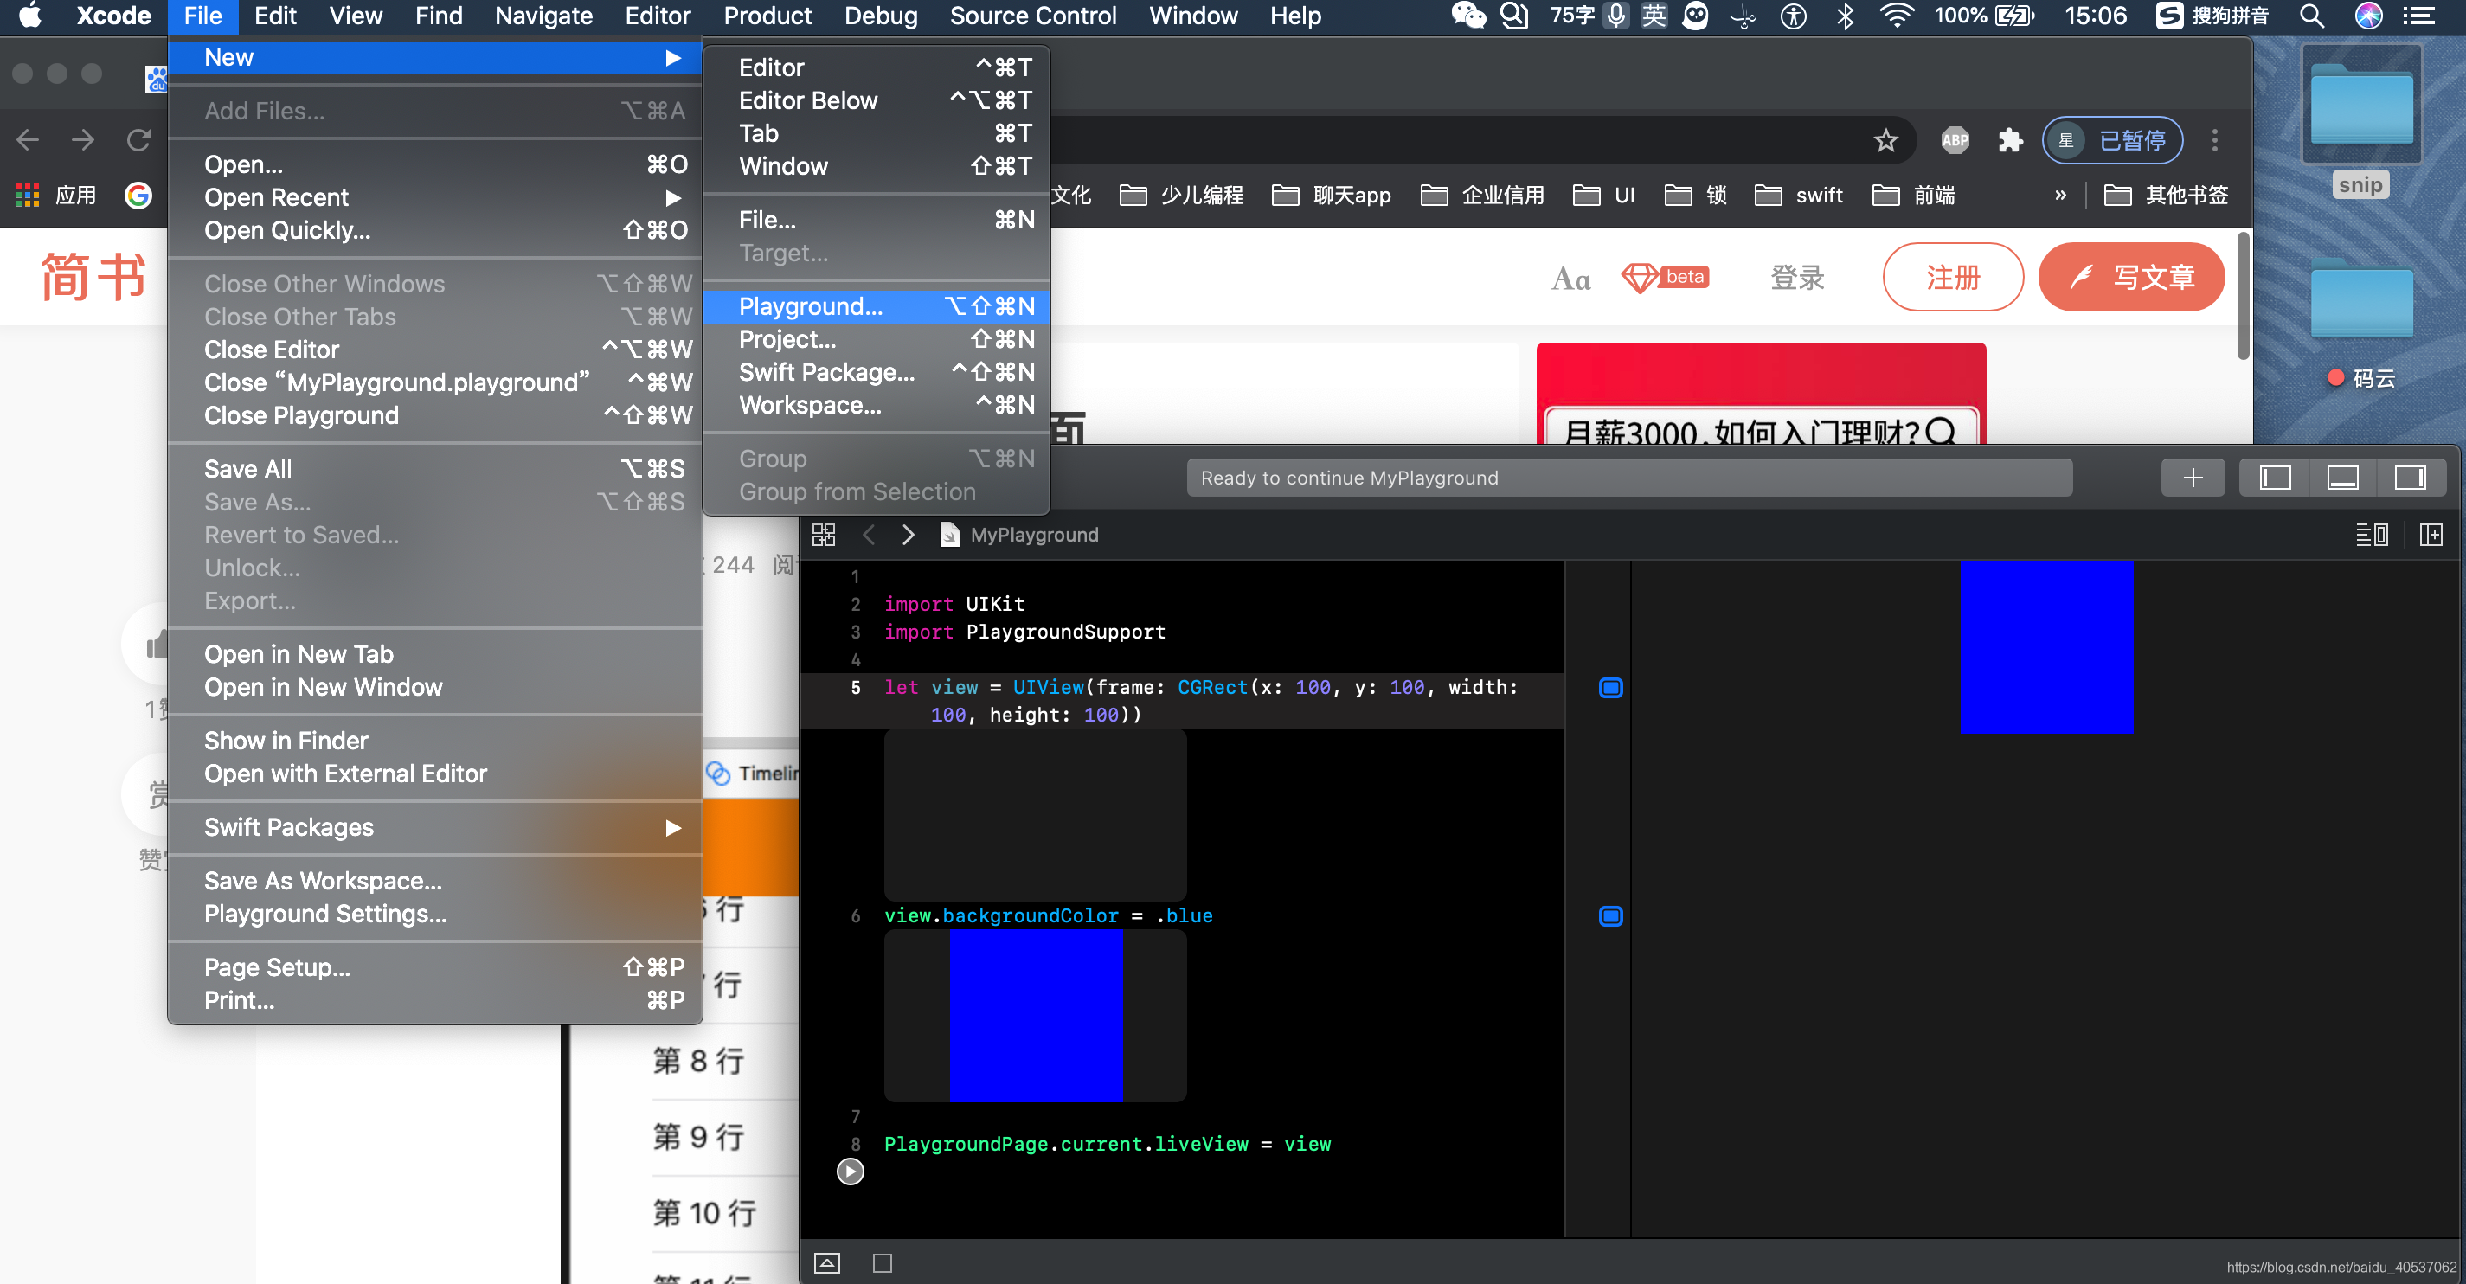Open Chrome extensions puzzle icon
This screenshot has width=2466, height=1284.
coord(2010,141)
